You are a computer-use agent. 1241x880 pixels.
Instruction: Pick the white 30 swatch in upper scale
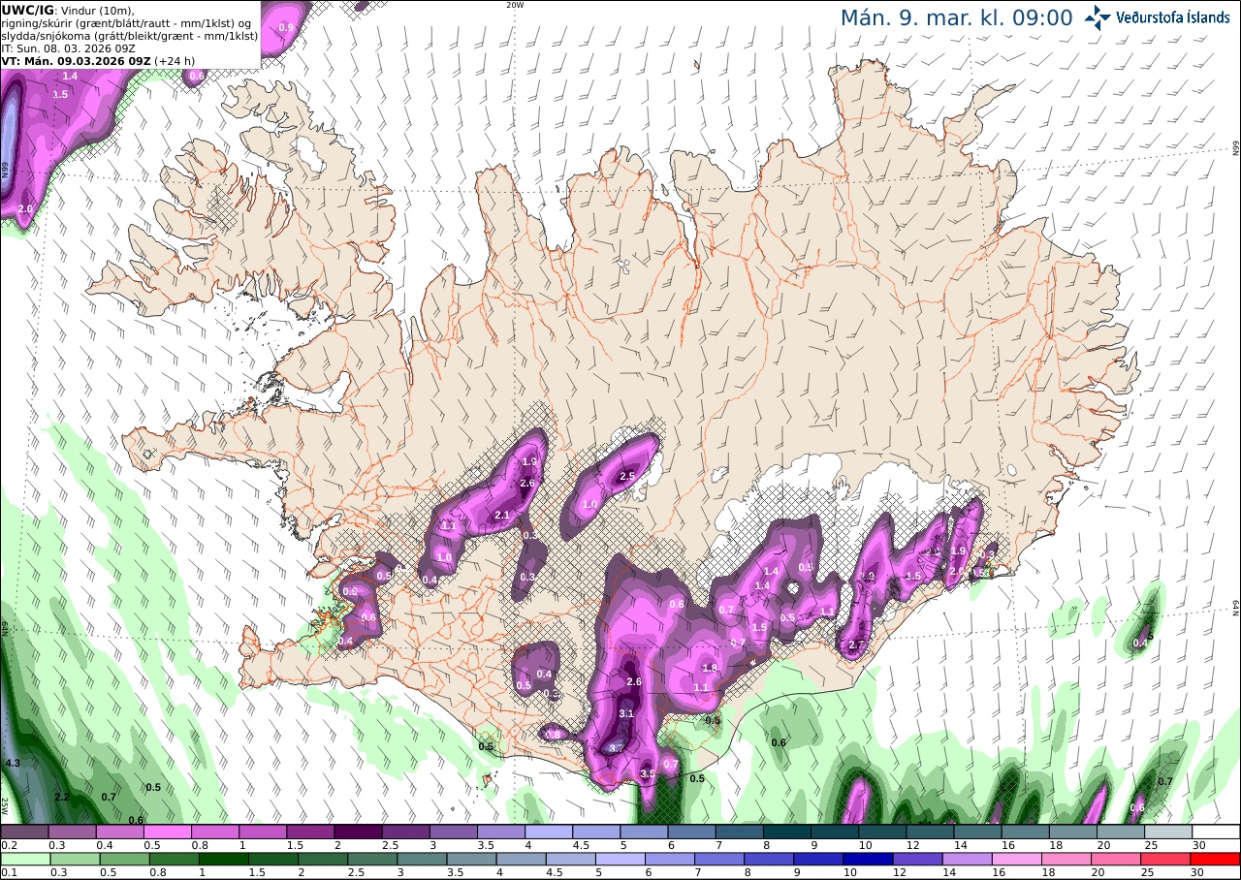[x=1216, y=832]
